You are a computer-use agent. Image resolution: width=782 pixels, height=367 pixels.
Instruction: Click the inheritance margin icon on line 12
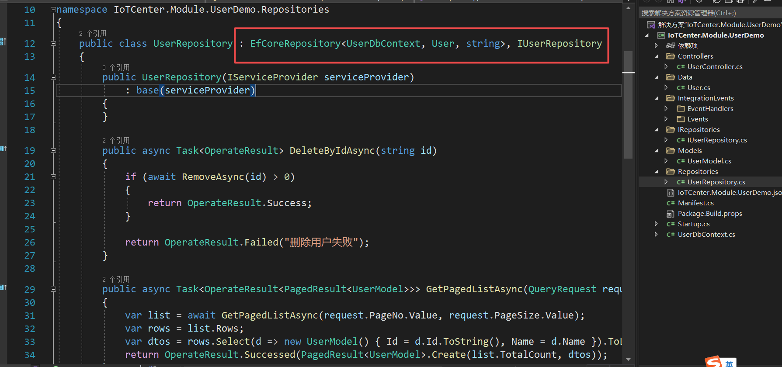click(x=3, y=42)
